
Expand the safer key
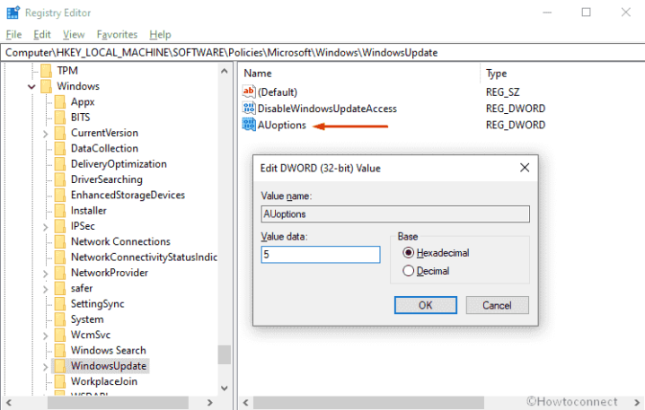click(46, 289)
